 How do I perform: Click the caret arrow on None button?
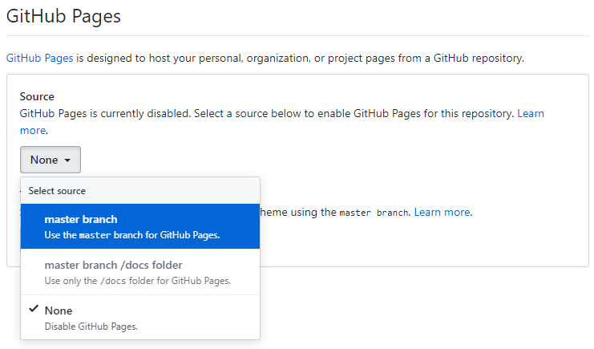[68, 160]
